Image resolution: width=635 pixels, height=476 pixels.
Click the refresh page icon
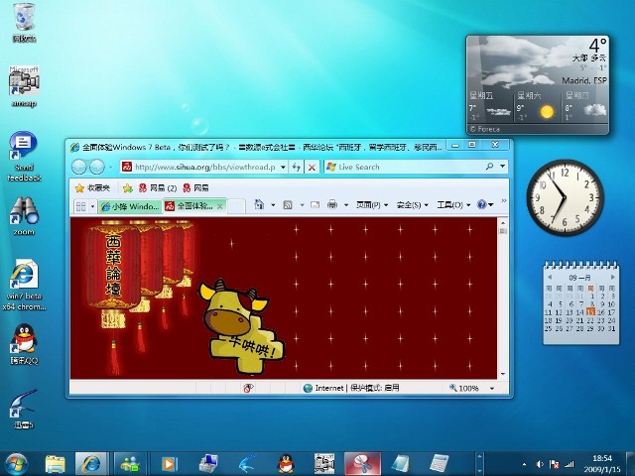click(x=297, y=167)
